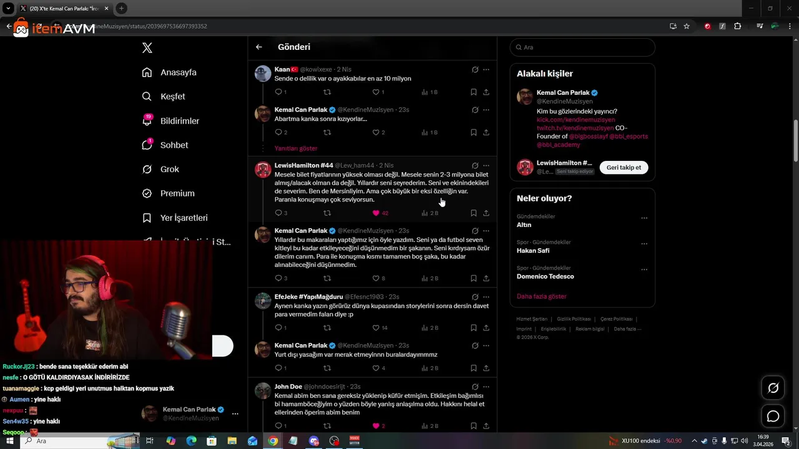
Task: Open more options on LewisHamilton #44 tweet
Action: click(486, 165)
